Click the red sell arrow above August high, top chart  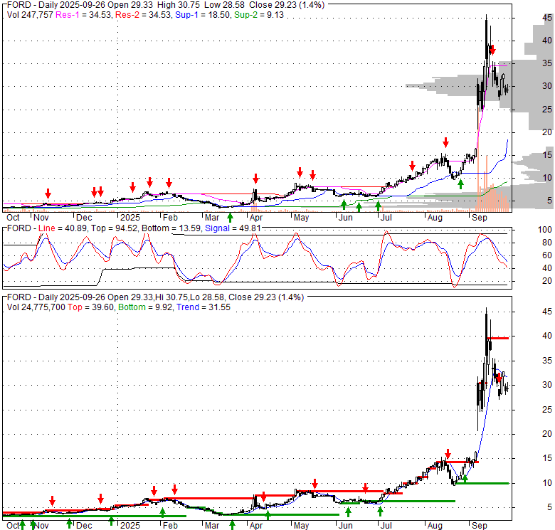pos(445,142)
